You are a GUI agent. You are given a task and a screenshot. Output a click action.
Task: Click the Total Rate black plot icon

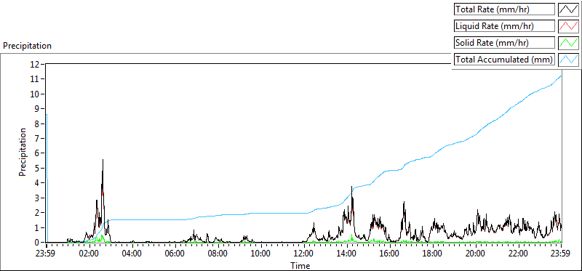(x=569, y=9)
